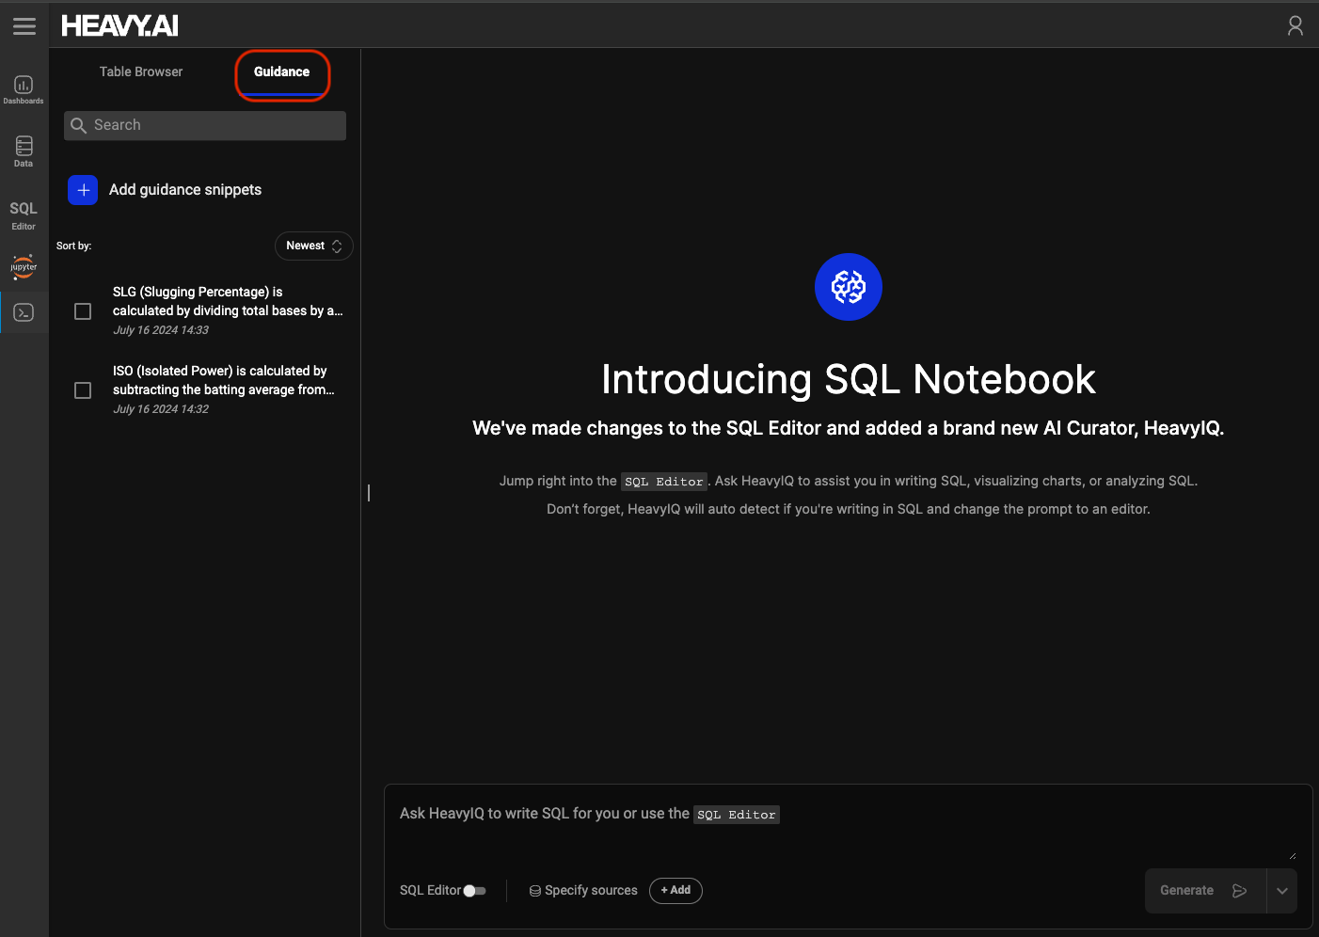Screen dimensions: 1319x937
Task: Click the guidance Search field
Action: pos(205,125)
